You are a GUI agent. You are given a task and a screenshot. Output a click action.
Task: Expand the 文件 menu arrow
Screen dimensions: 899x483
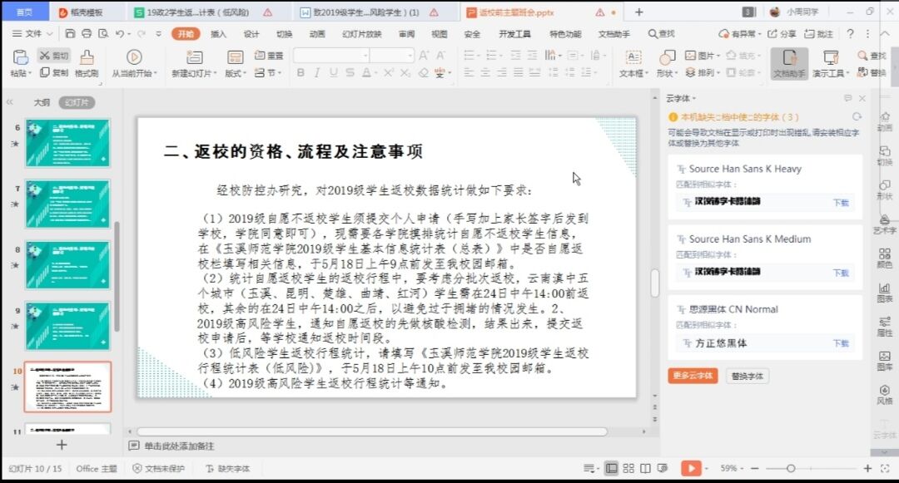49,34
